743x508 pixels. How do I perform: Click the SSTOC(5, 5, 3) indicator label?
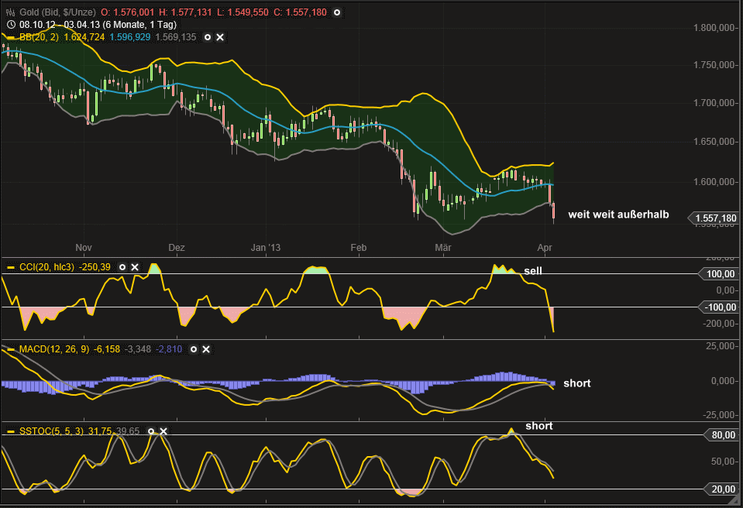coord(52,431)
